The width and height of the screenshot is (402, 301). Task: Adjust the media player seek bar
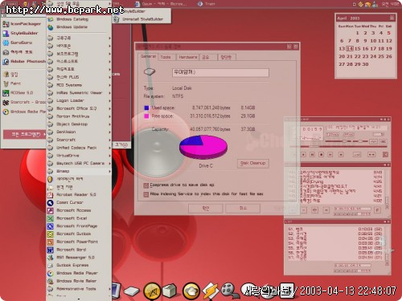point(339,147)
